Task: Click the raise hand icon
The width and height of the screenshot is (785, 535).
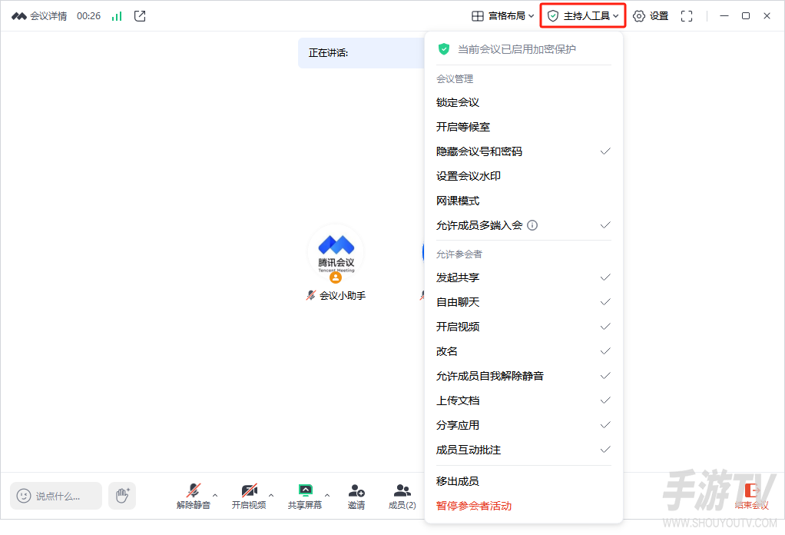Action: click(122, 496)
